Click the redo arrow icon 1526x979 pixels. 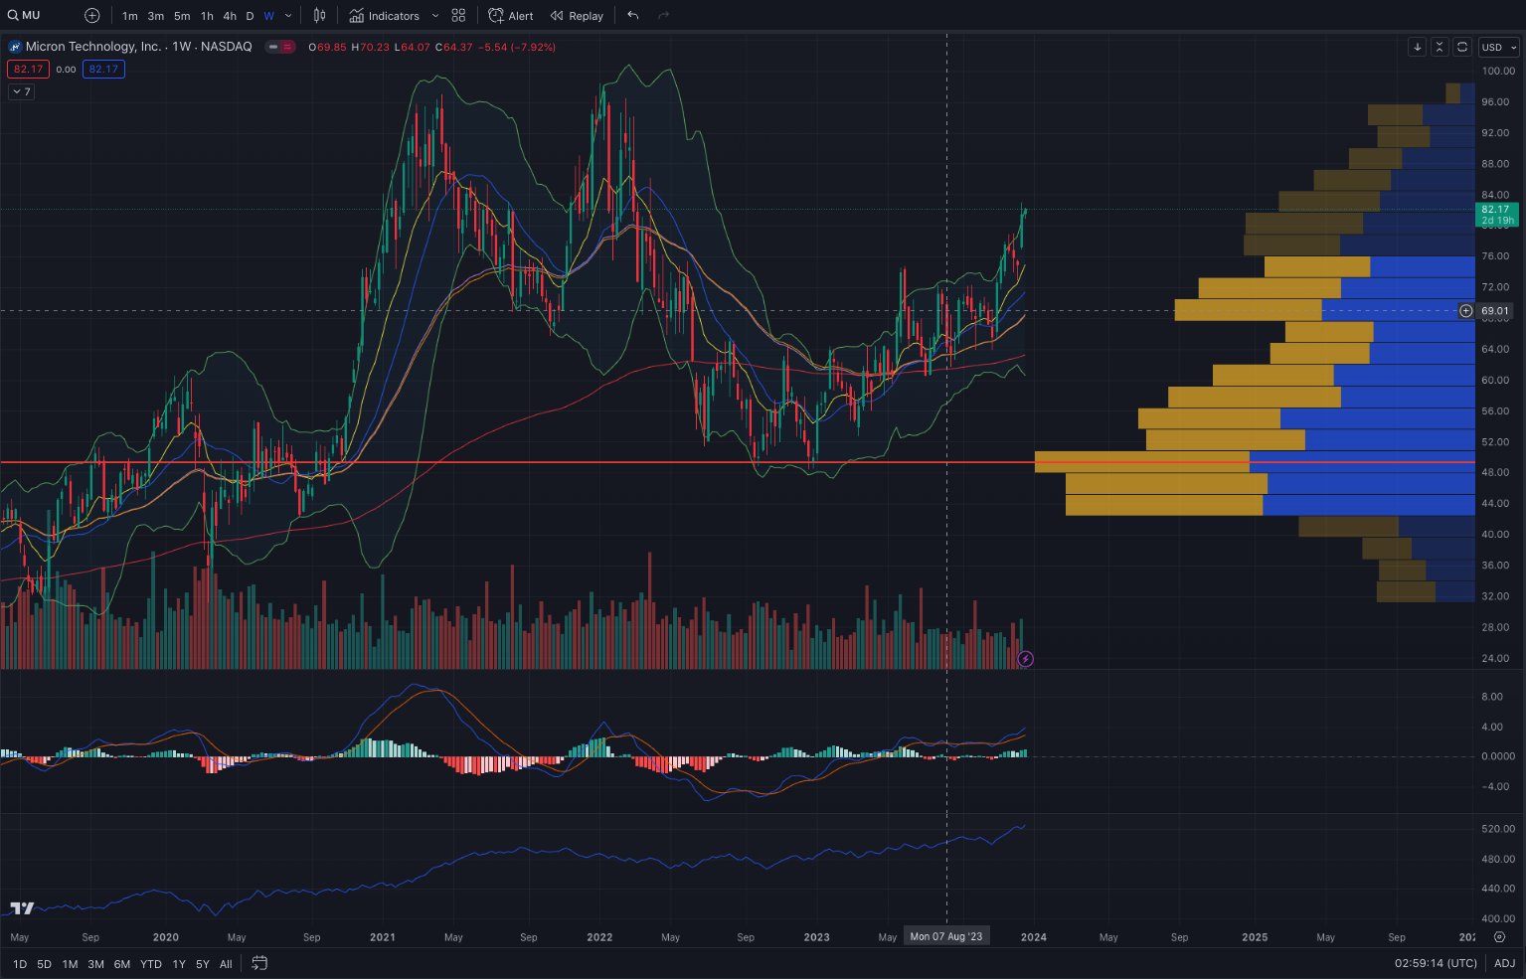(x=663, y=15)
